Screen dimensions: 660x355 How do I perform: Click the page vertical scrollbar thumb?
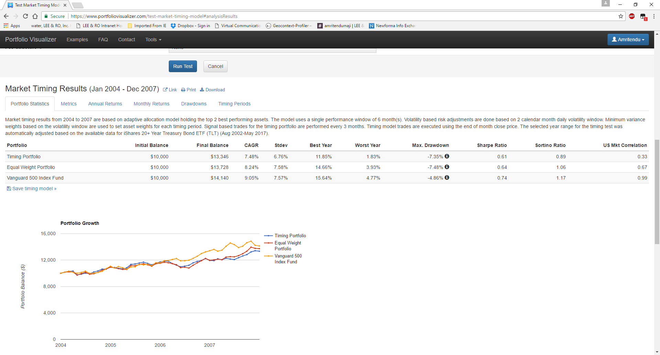click(x=657, y=192)
